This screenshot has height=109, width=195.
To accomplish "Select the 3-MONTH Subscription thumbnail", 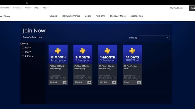I will point(83,54).
